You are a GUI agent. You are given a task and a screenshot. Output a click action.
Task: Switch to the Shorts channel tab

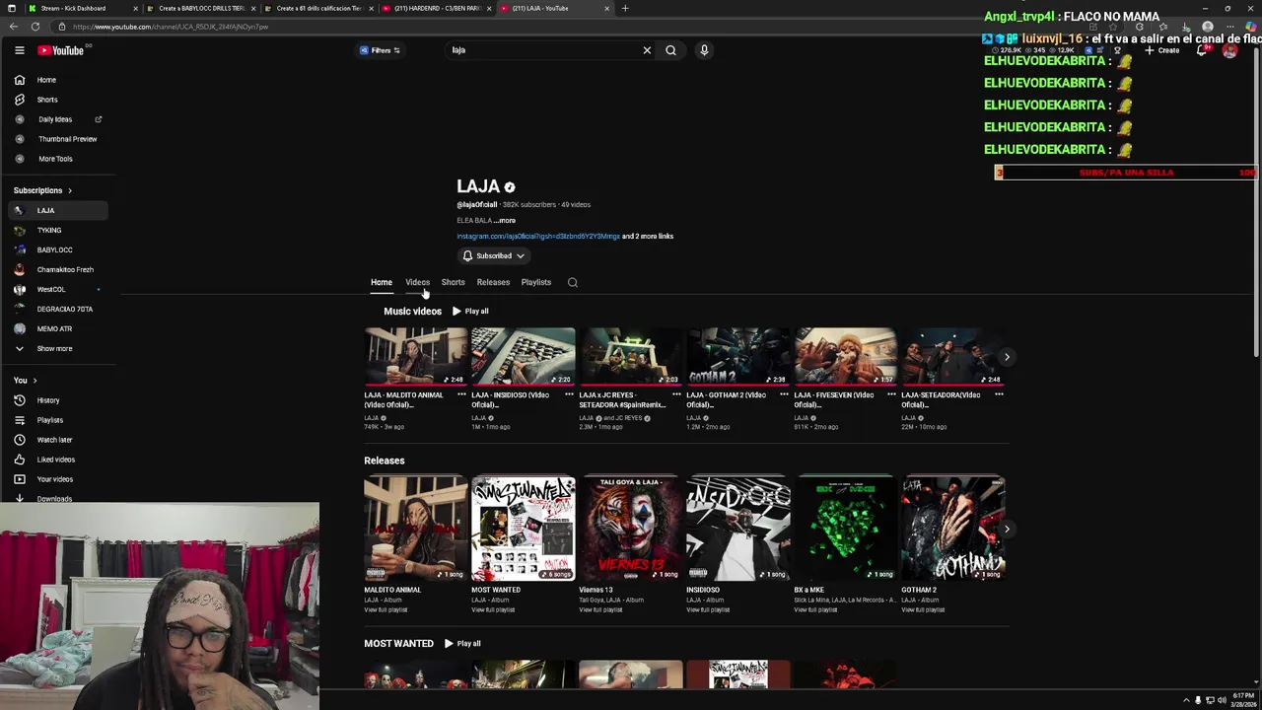[x=453, y=282]
